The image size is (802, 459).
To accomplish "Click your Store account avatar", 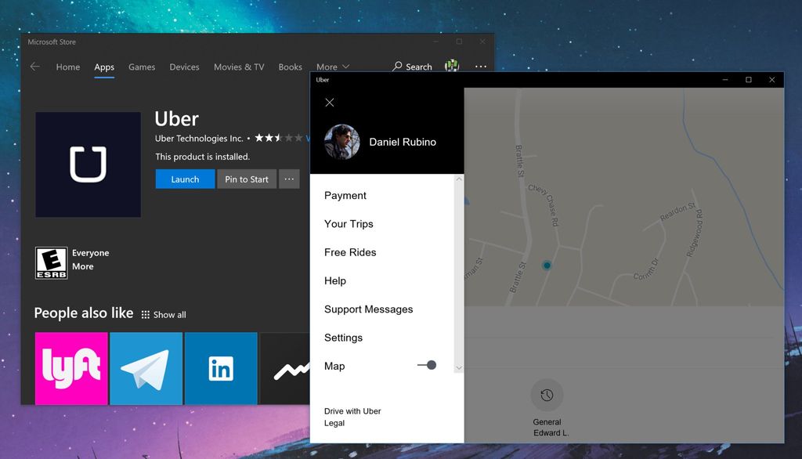I will 452,67.
